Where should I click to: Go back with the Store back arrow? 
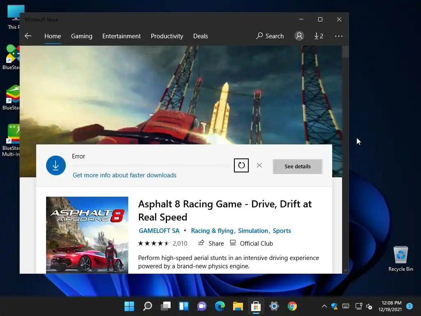coord(28,36)
